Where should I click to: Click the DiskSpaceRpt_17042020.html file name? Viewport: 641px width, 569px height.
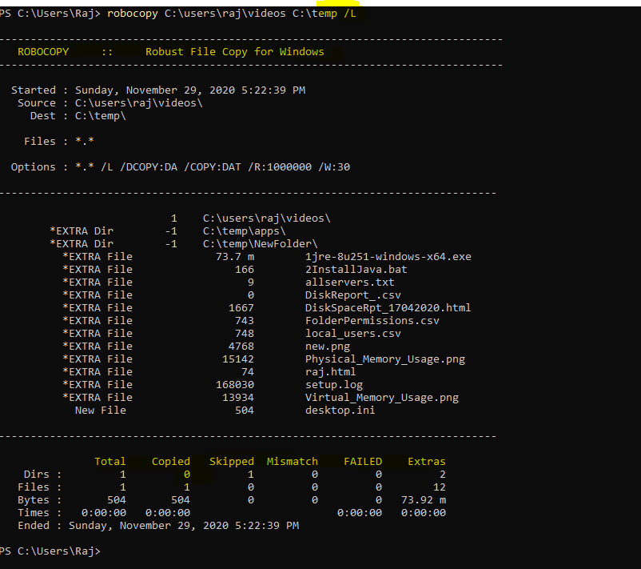(x=388, y=307)
